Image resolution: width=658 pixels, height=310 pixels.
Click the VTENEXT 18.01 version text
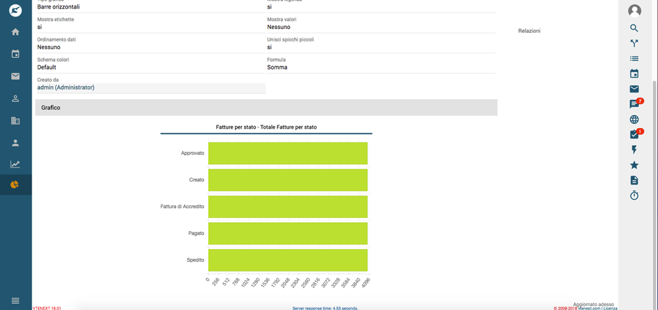[x=47, y=308]
